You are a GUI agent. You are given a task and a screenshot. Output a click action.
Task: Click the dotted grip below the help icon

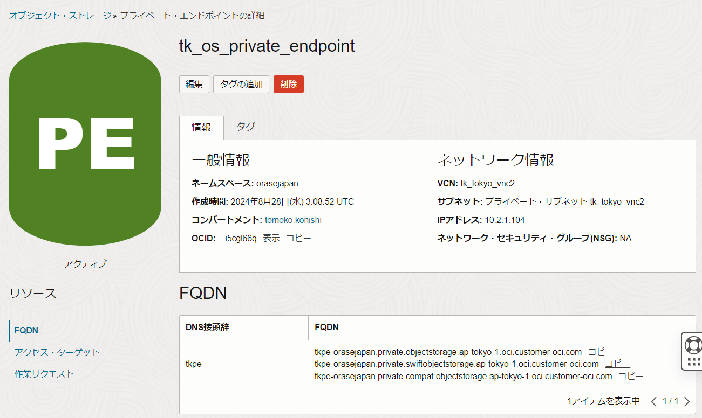pos(693,362)
